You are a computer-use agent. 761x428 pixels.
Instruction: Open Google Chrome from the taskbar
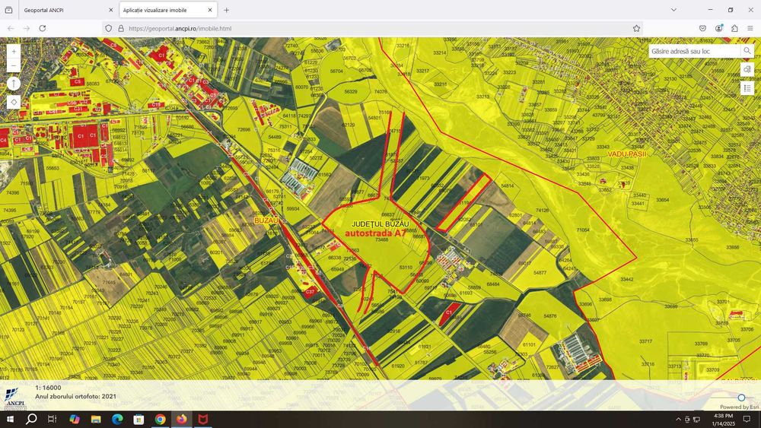[160, 419]
